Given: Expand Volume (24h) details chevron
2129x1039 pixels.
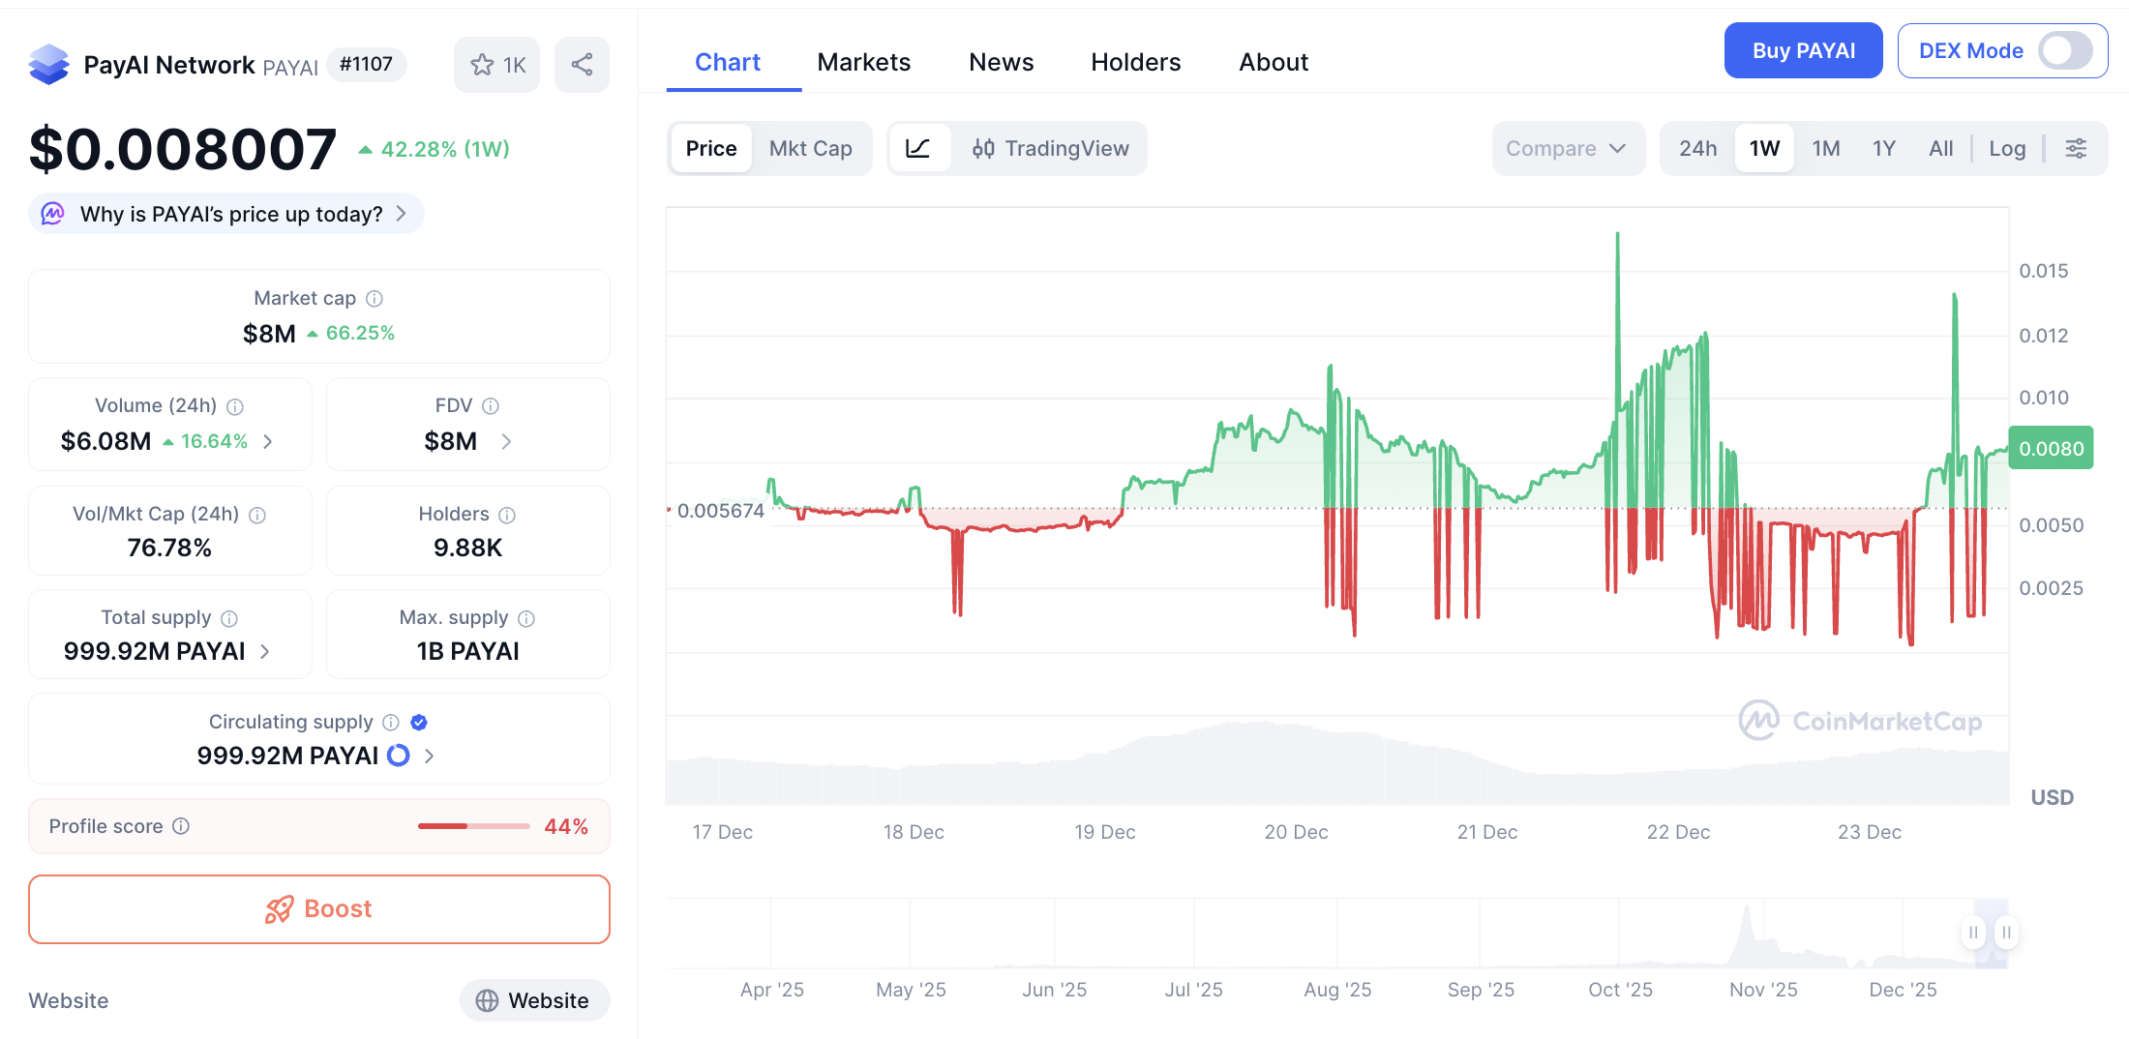Looking at the screenshot, I should 268,442.
